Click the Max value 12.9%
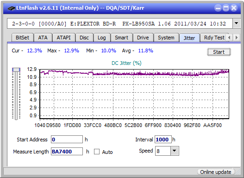The height and width of the screenshot is (178, 244). point(72,51)
